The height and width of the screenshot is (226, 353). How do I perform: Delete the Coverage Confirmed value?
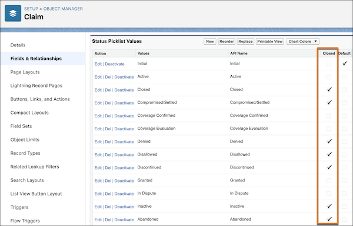pyautogui.click(x=108, y=116)
